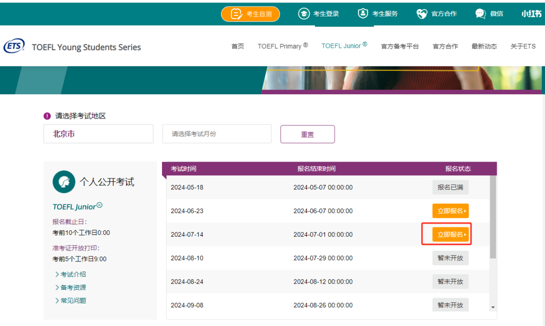Click the exam table scrollbar thumb
The height and width of the screenshot is (326, 545).
[493, 217]
